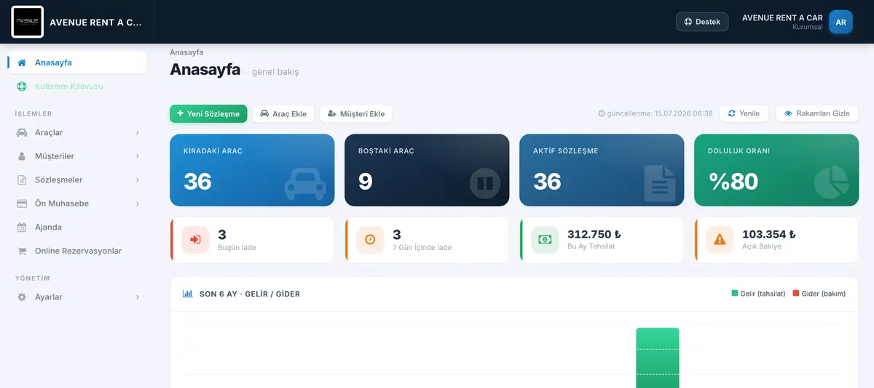Click the person icon next to Müşteriler

pos(22,156)
